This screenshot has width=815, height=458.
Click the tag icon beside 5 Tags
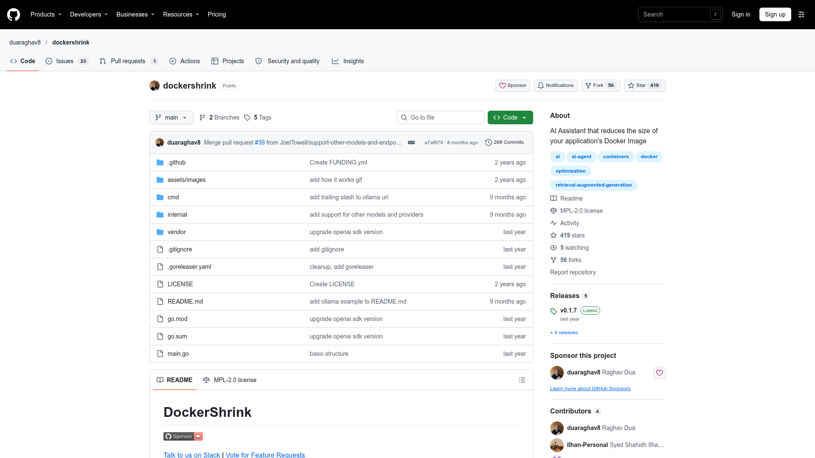247,117
